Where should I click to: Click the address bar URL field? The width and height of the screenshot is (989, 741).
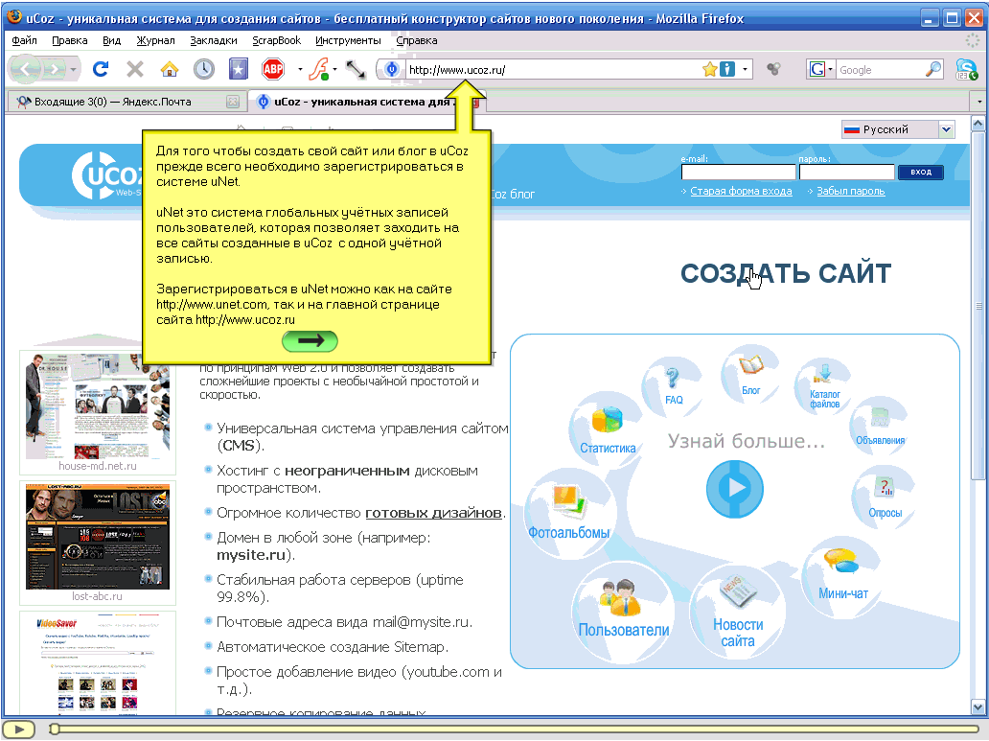553,69
